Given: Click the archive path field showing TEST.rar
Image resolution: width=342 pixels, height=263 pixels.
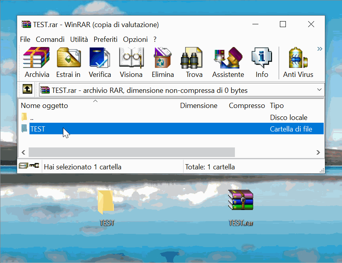Looking at the screenshot, I should point(182,90).
